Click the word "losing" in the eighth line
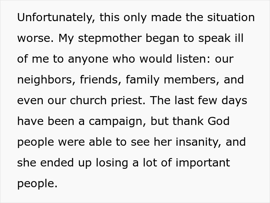270x203 pixels. point(112,163)
